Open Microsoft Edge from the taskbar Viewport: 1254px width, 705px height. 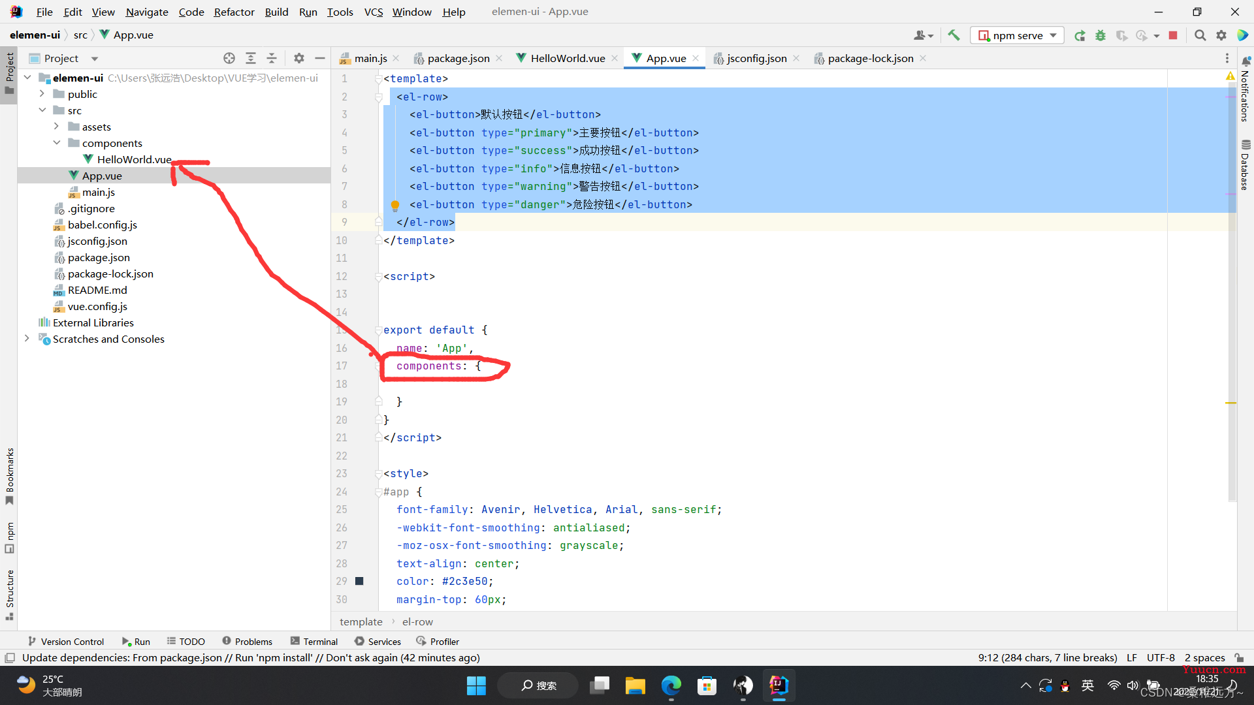671,685
